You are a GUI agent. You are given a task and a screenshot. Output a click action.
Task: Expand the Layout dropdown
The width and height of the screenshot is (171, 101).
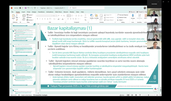click(30, 15)
